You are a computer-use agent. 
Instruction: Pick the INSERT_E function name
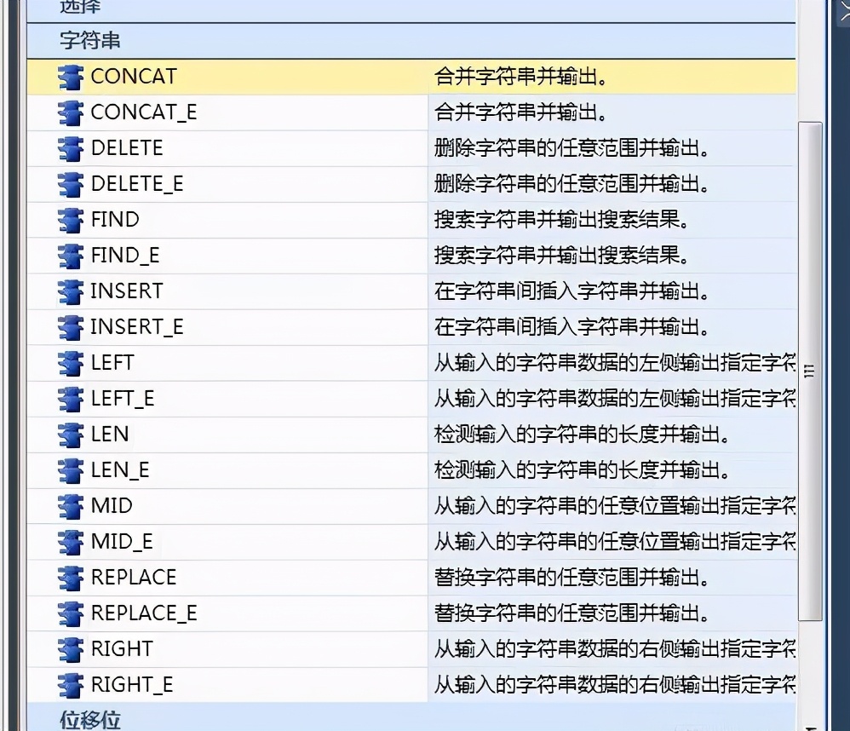(x=136, y=327)
